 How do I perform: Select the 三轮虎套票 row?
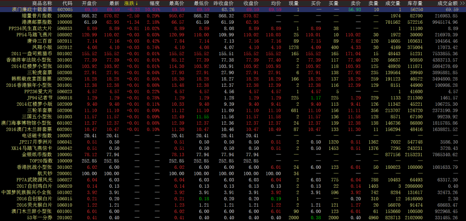[233, 72]
